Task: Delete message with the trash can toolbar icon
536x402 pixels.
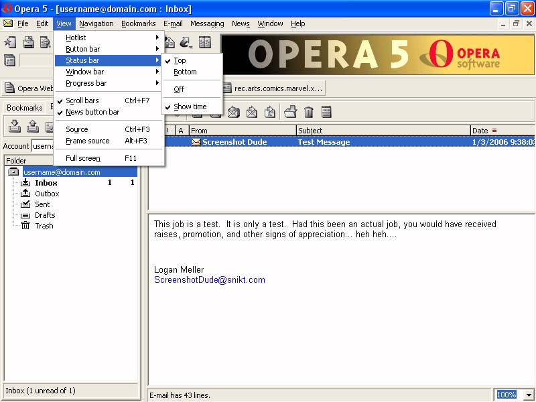Action: (x=309, y=112)
